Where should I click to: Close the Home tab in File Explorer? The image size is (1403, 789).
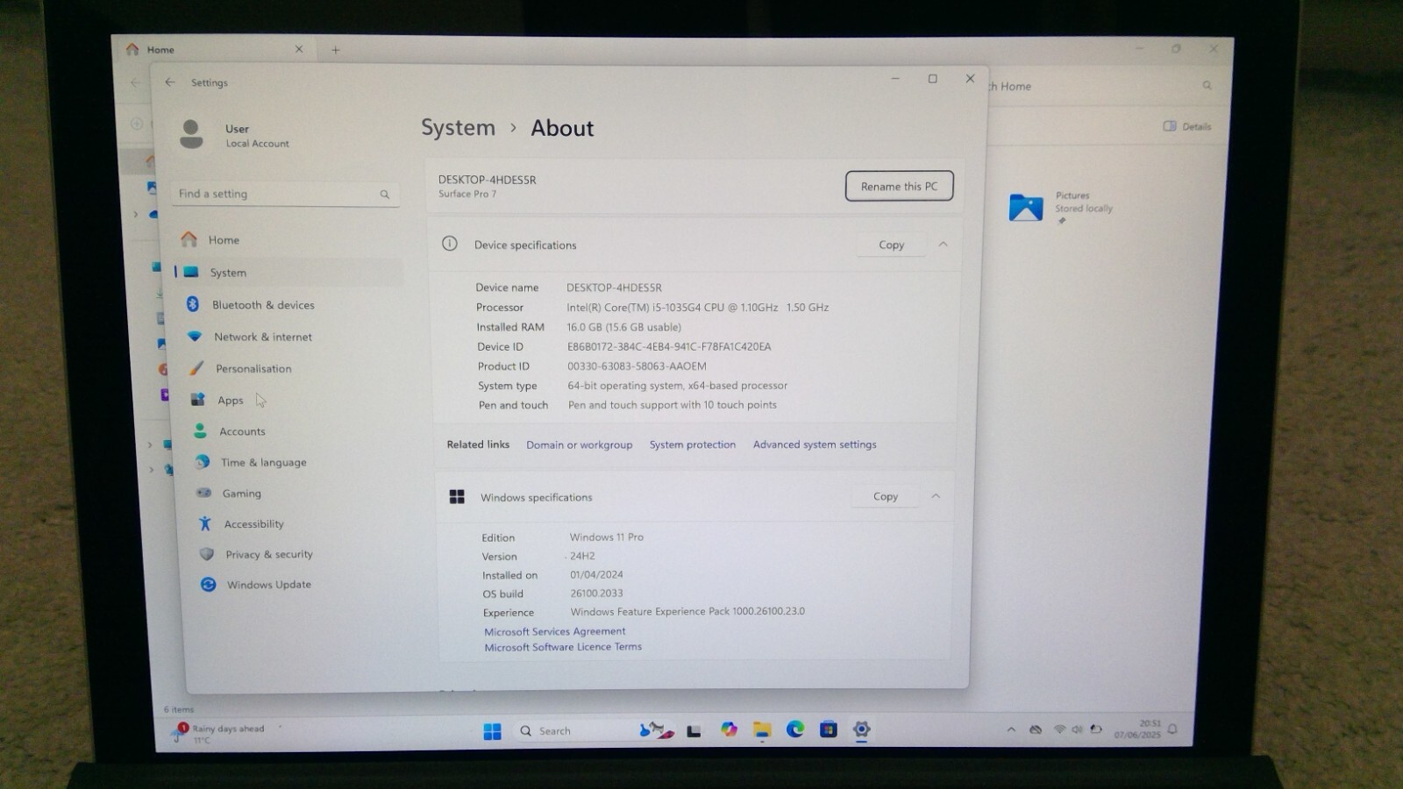coord(299,49)
